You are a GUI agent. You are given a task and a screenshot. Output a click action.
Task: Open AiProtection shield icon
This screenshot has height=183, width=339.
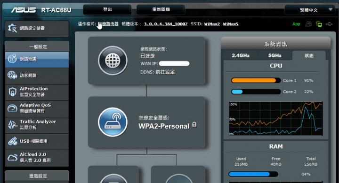pyautogui.click(x=12, y=91)
